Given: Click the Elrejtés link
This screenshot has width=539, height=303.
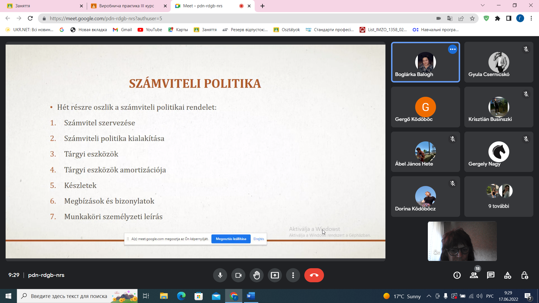Looking at the screenshot, I should point(259,239).
